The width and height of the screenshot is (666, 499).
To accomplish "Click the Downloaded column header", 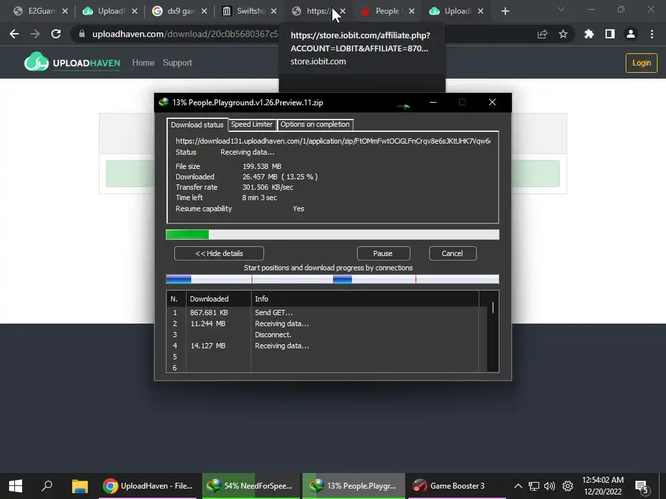I will [x=219, y=299].
